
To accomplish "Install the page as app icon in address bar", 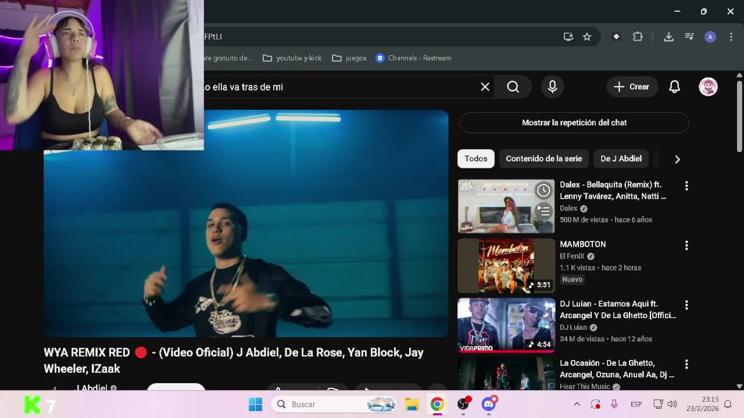I will pyautogui.click(x=568, y=37).
